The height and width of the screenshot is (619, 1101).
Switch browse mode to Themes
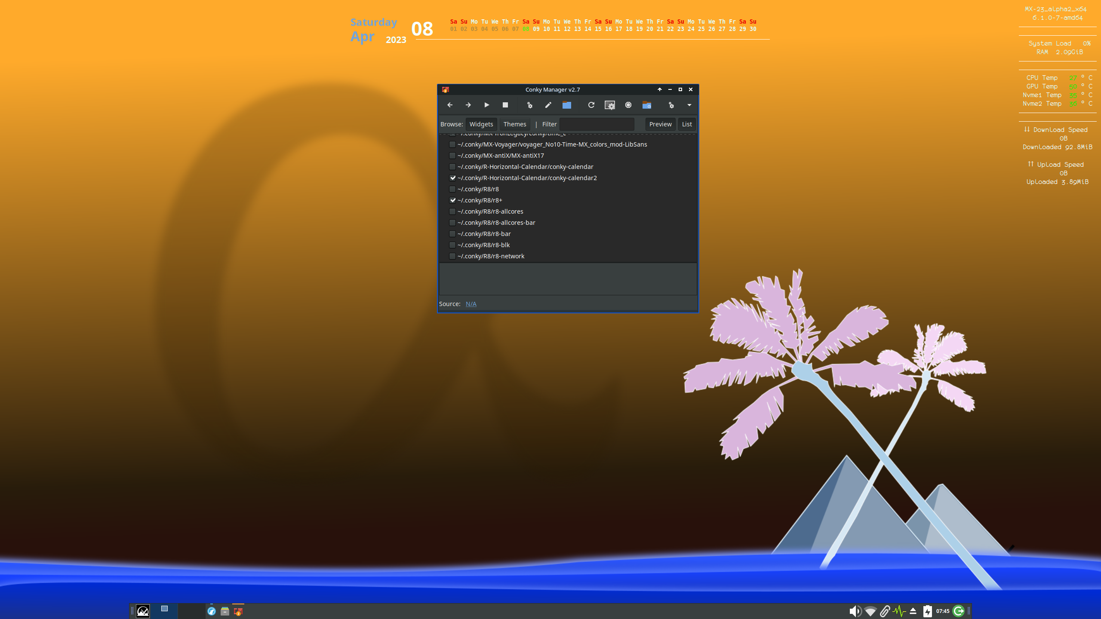[x=514, y=124]
